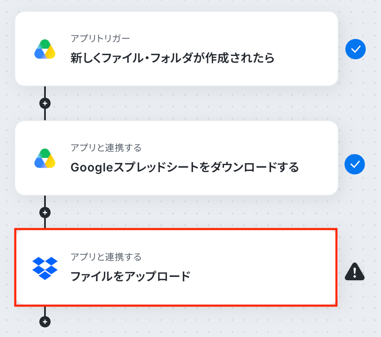Open the 新しくファイル・フォルダが作成されたら step
The image size is (381, 337).
click(x=173, y=58)
